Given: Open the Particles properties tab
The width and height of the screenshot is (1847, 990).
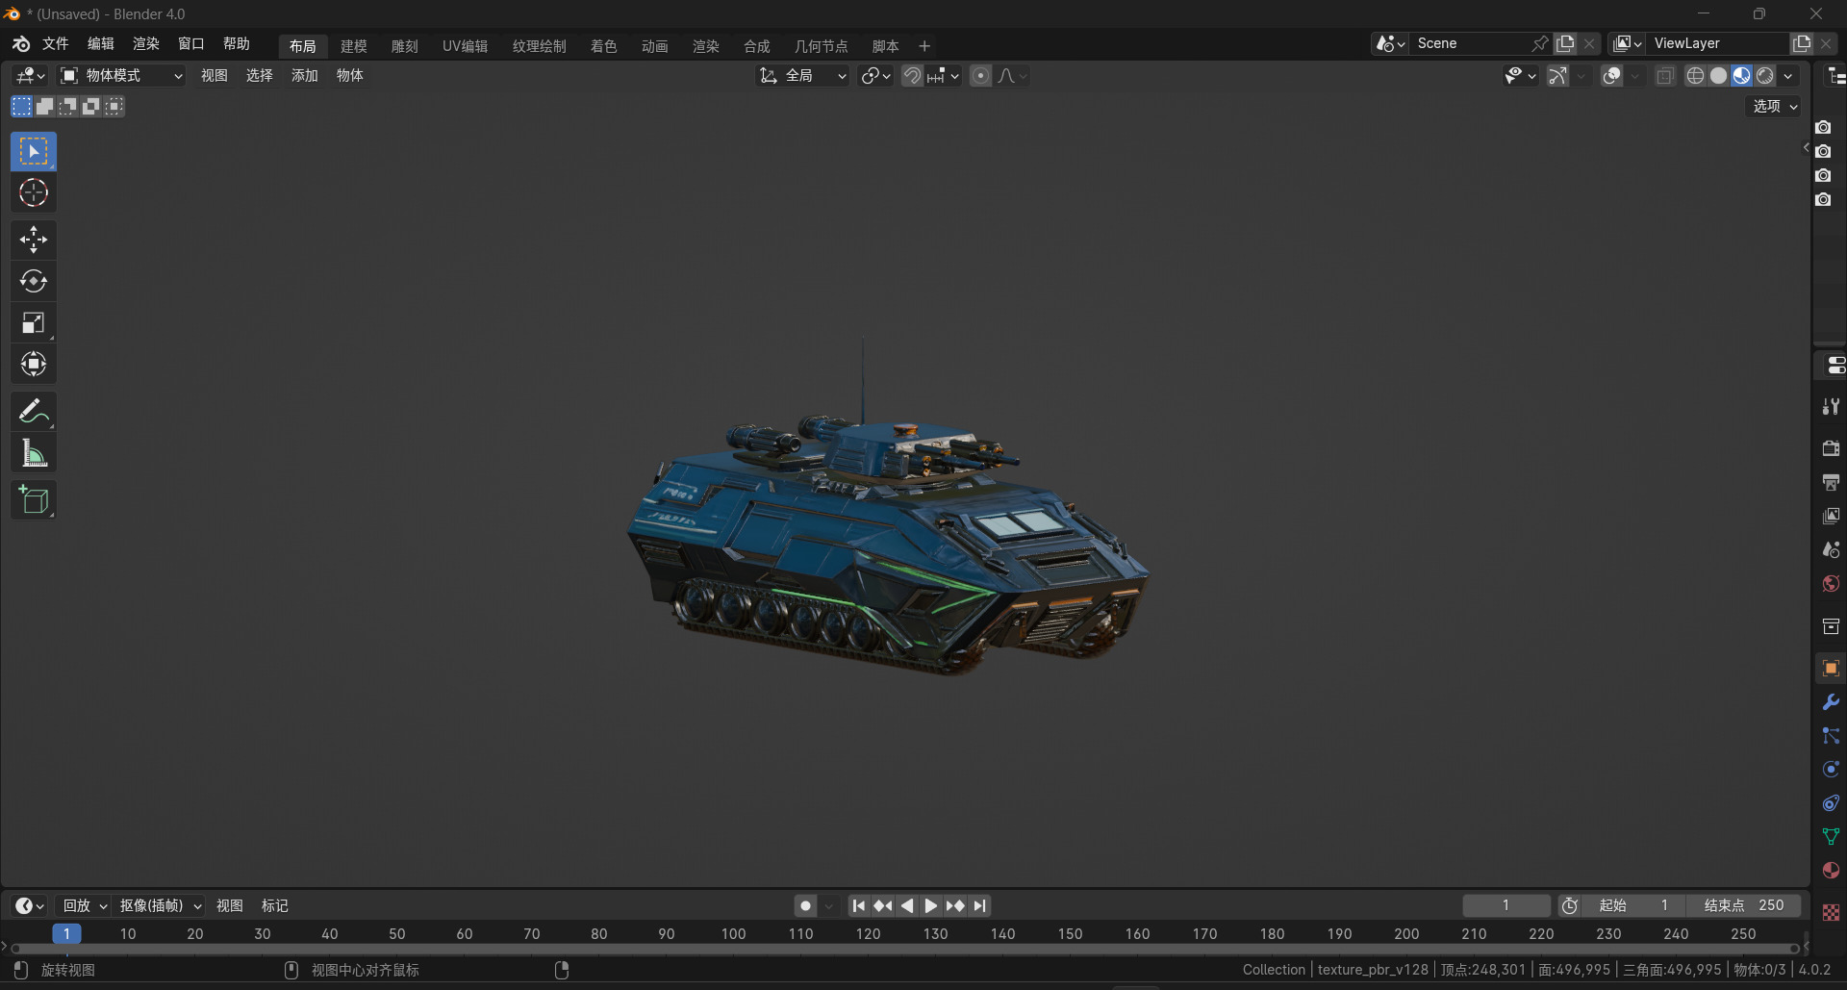Looking at the screenshot, I should click(1831, 736).
